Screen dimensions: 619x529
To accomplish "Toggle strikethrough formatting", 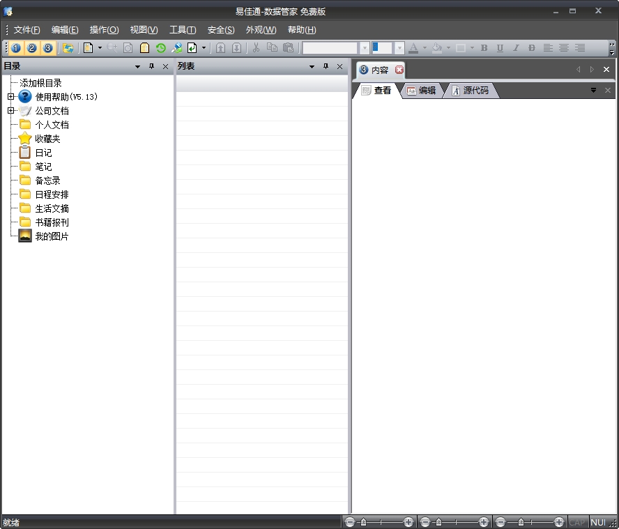I will tap(532, 48).
